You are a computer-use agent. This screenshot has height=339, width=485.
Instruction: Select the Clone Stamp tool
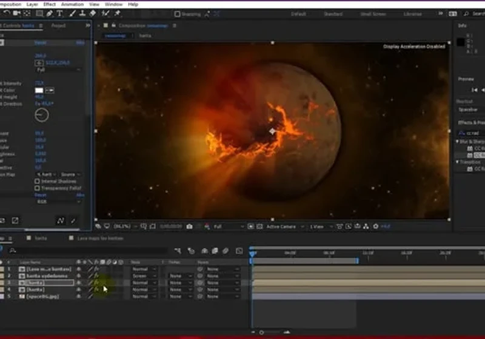[82, 13]
